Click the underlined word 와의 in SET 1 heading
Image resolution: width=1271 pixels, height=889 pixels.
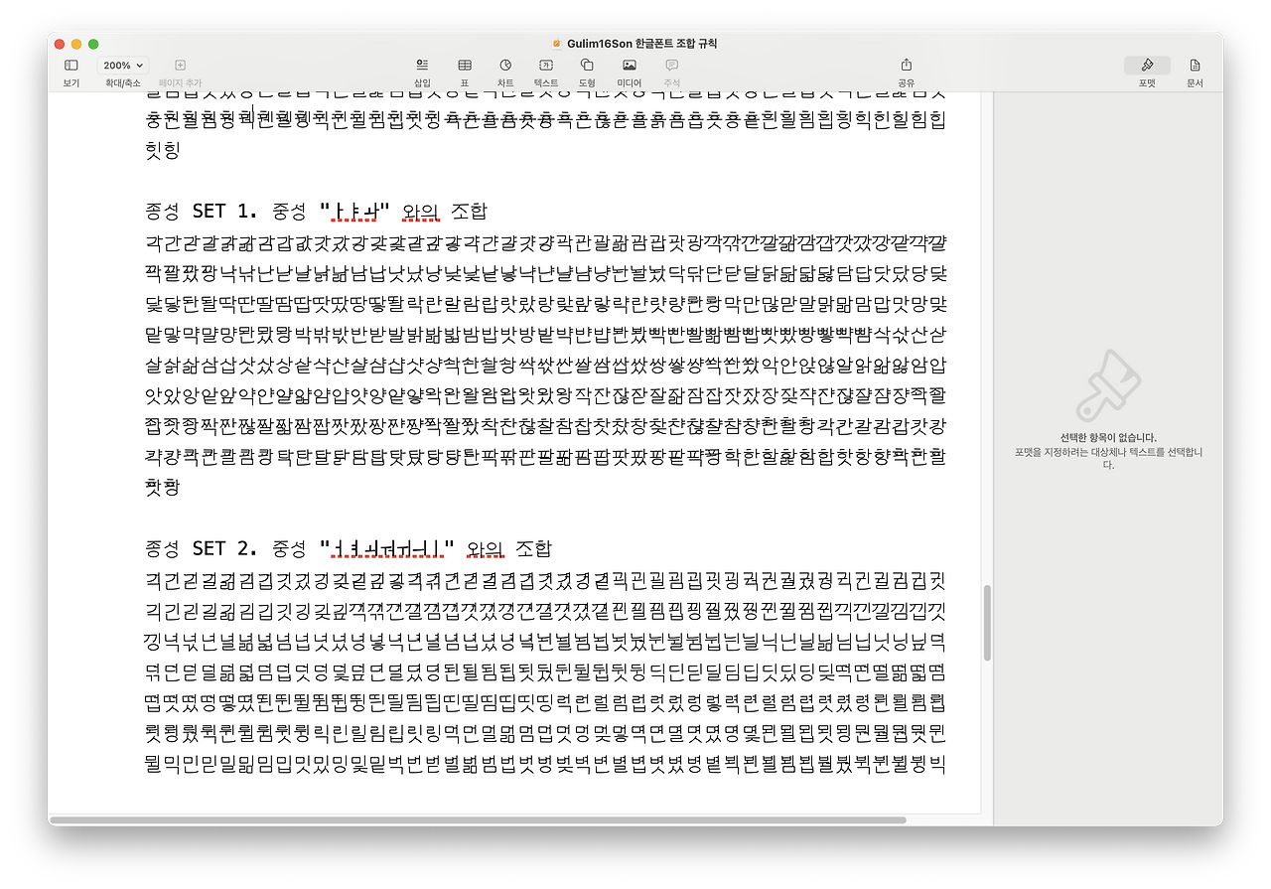(x=422, y=212)
